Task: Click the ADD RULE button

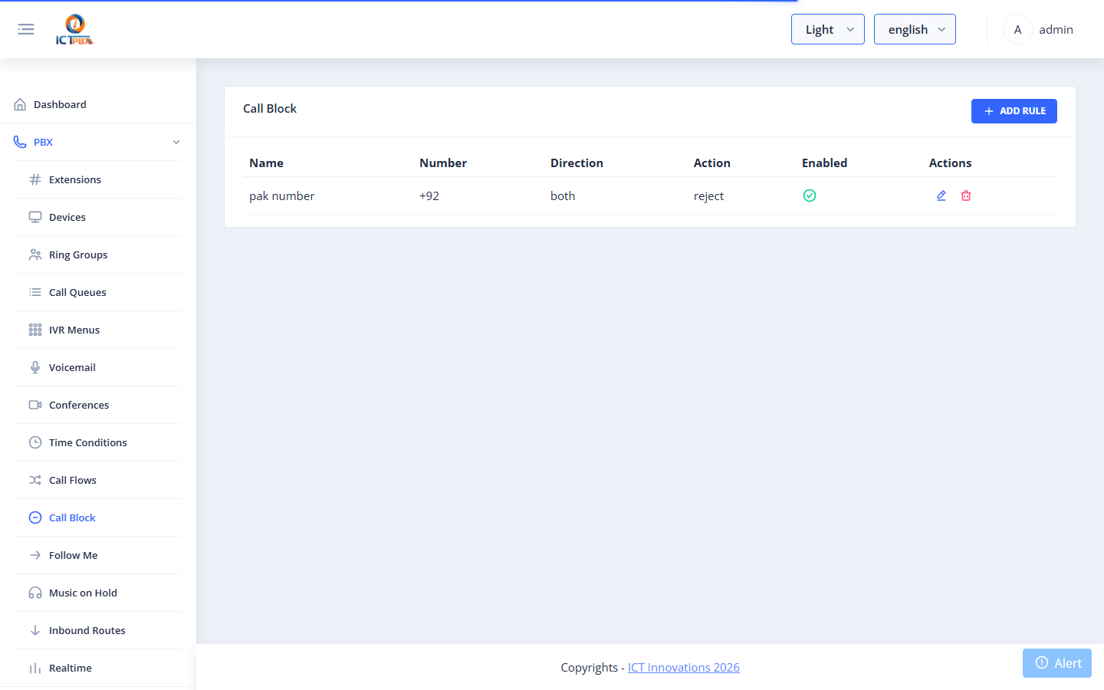Action: coord(1014,111)
